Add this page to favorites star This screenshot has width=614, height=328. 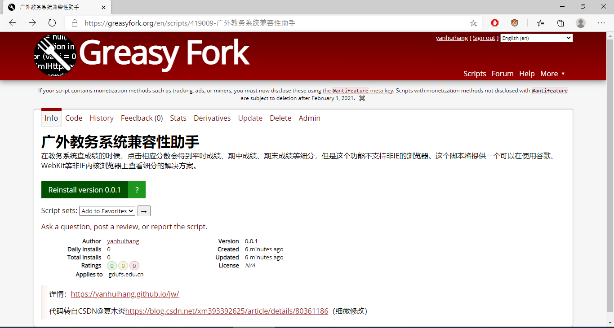[473, 23]
